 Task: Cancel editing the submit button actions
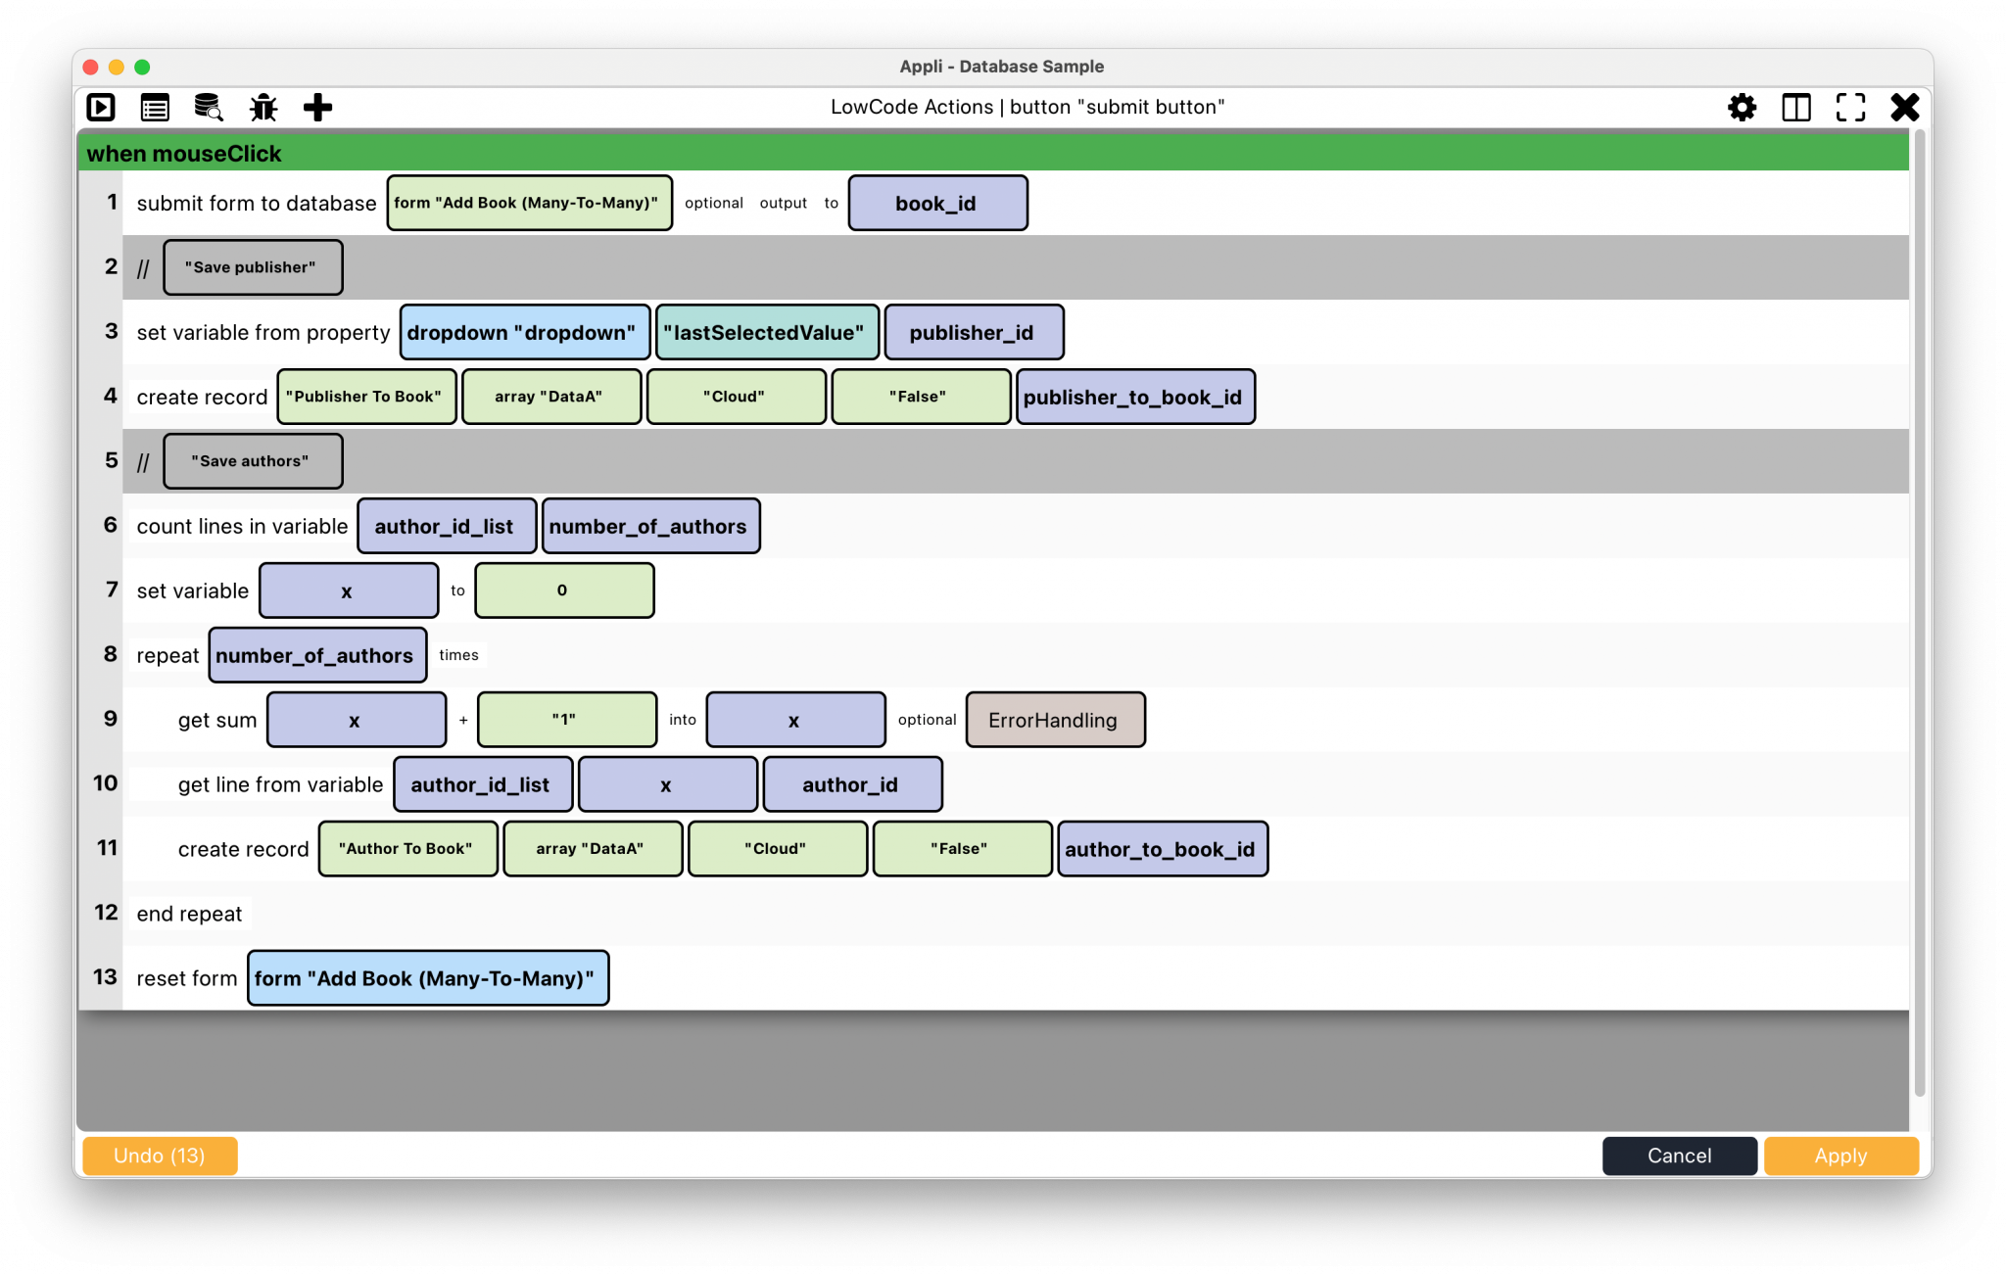[1679, 1156]
